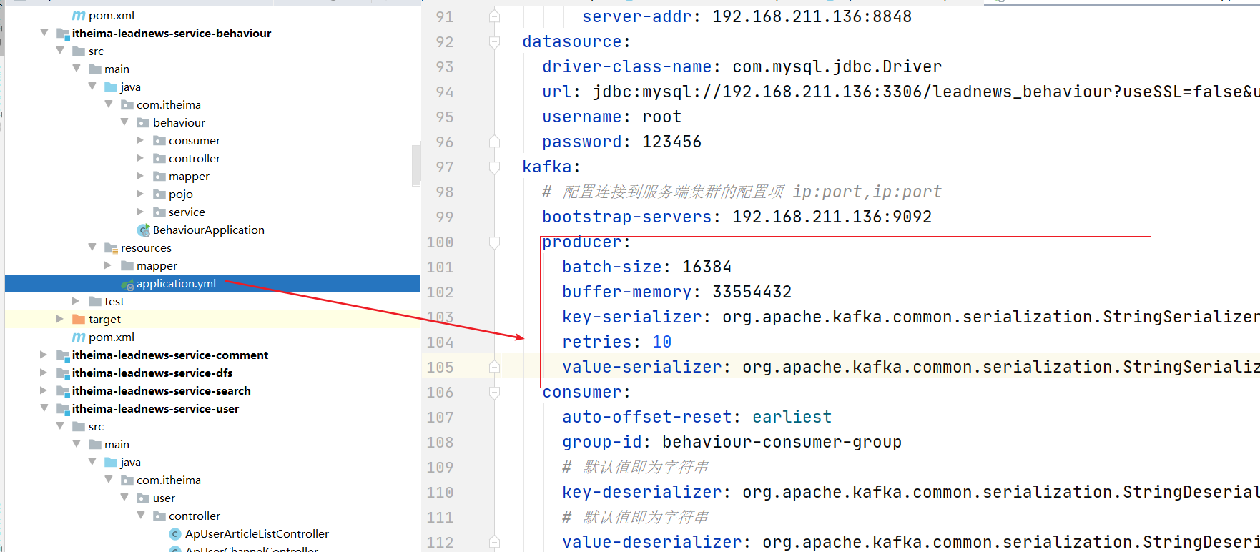The image size is (1260, 552).
Task: Expand the itheima-leadnews-service-dfs module
Action: click(44, 373)
